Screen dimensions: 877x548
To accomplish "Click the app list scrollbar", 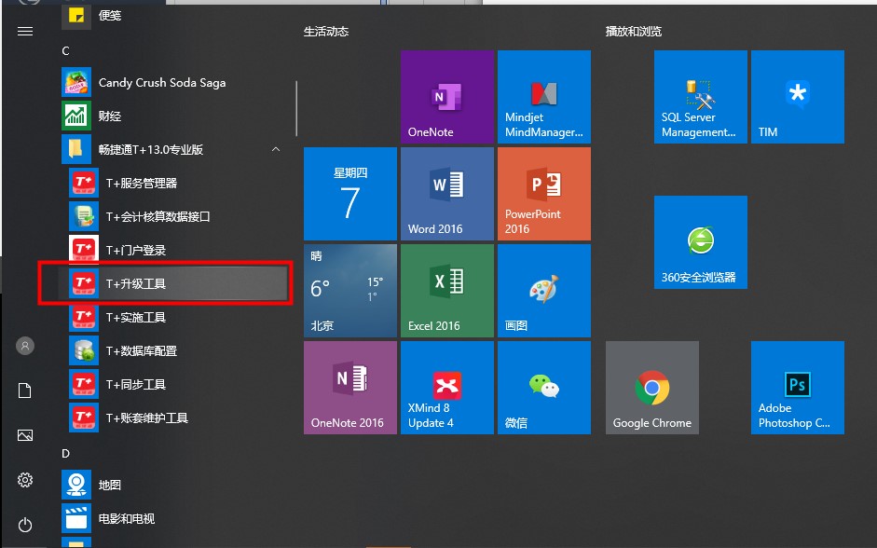I will pyautogui.click(x=296, y=108).
